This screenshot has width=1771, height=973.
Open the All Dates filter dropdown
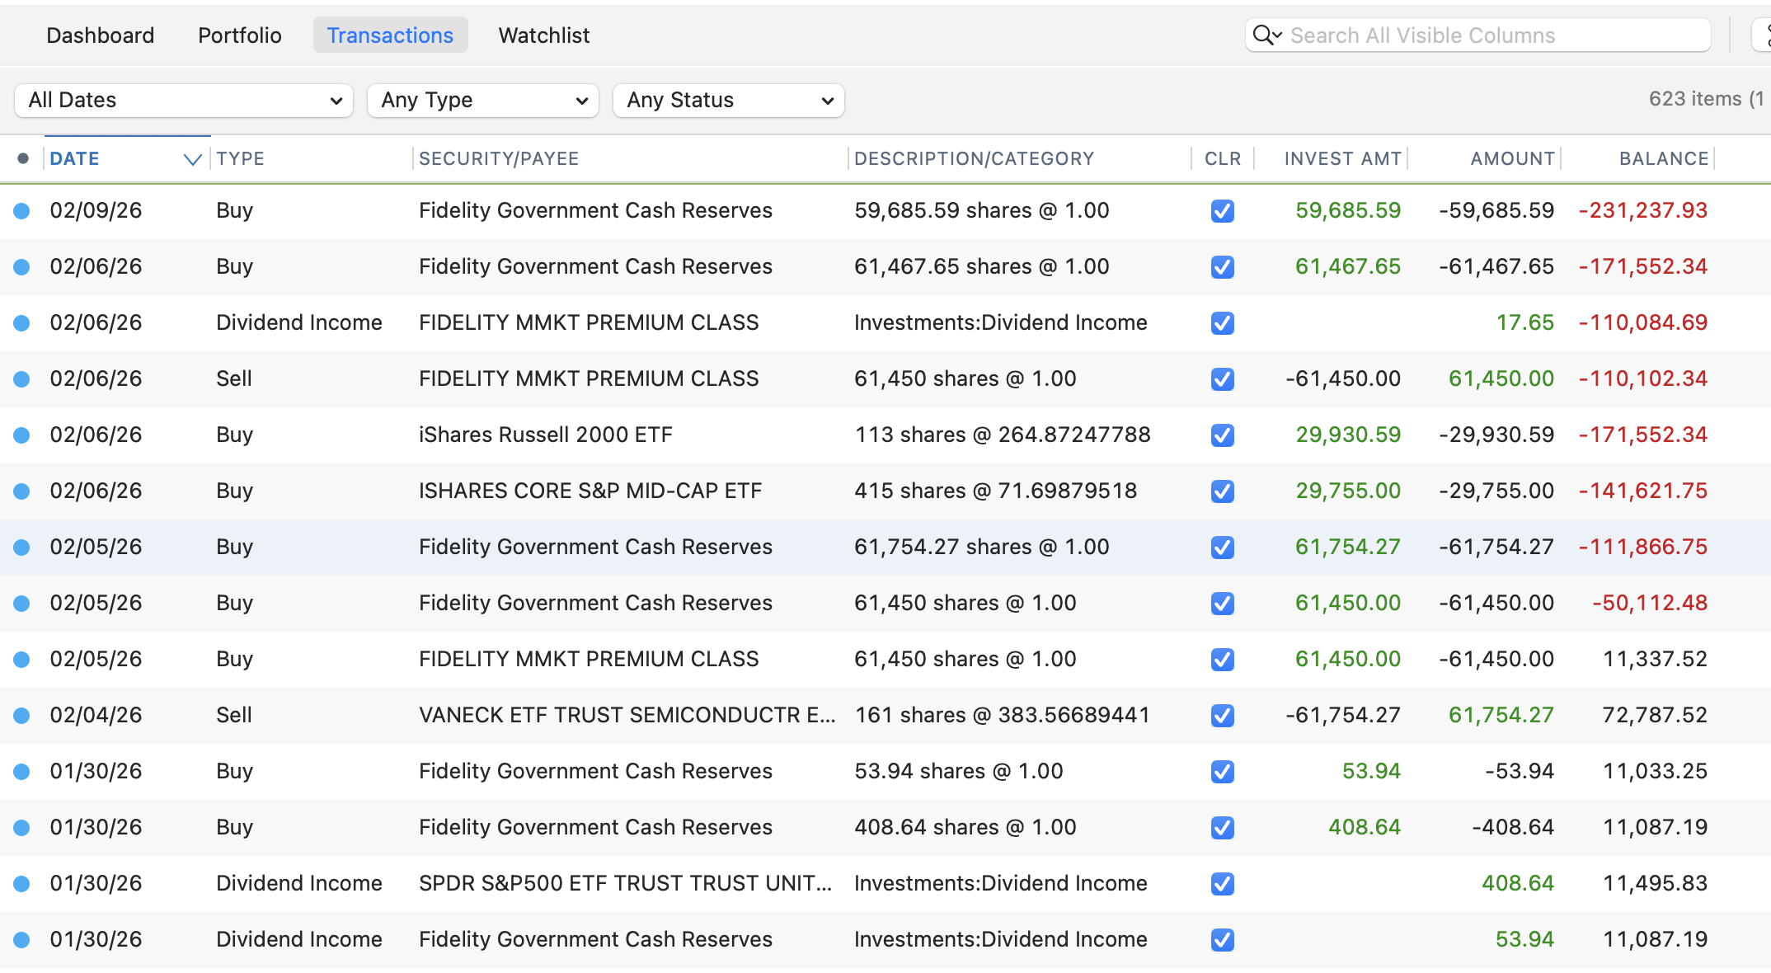(x=183, y=100)
